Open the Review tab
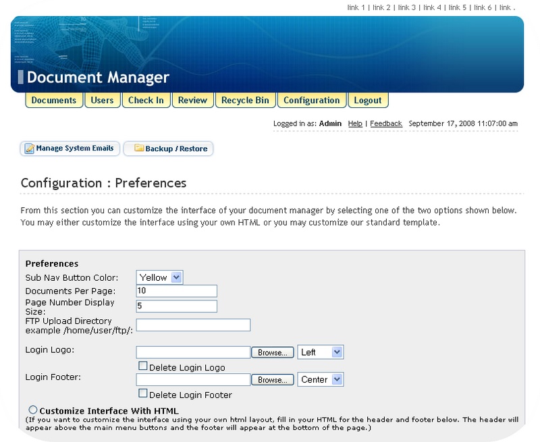 [x=193, y=100]
